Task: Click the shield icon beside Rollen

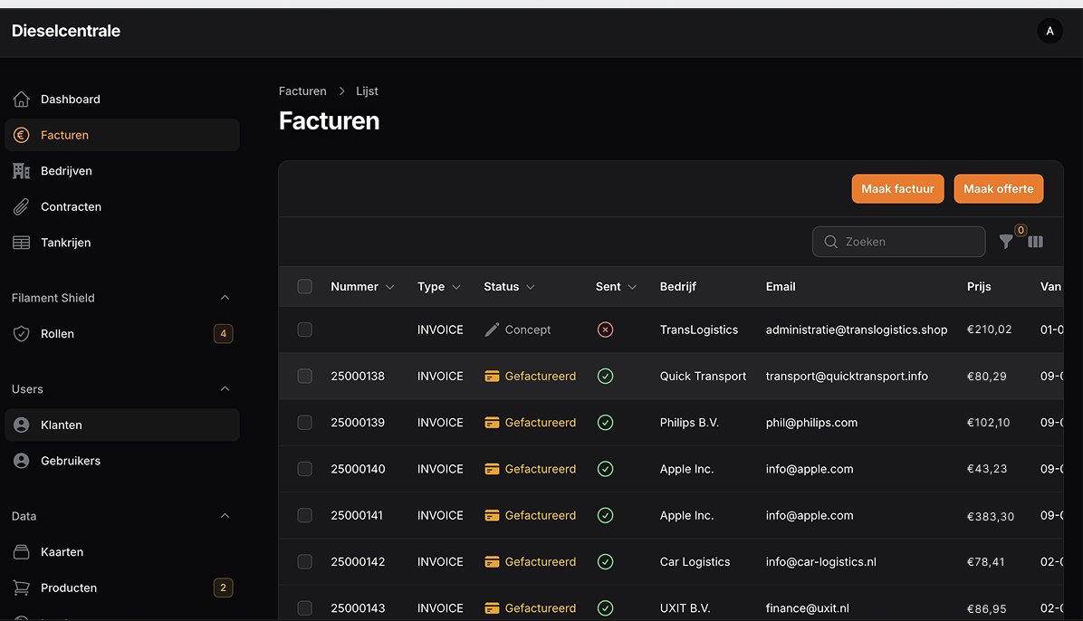Action: [22, 334]
